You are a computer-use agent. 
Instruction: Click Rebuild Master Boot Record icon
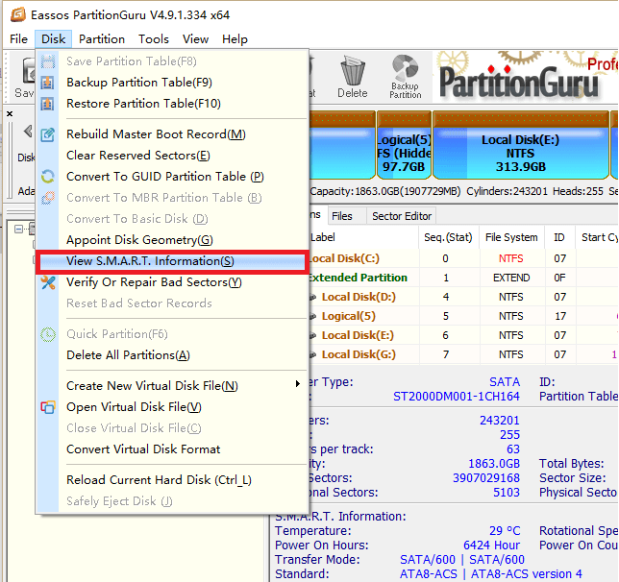tap(48, 134)
